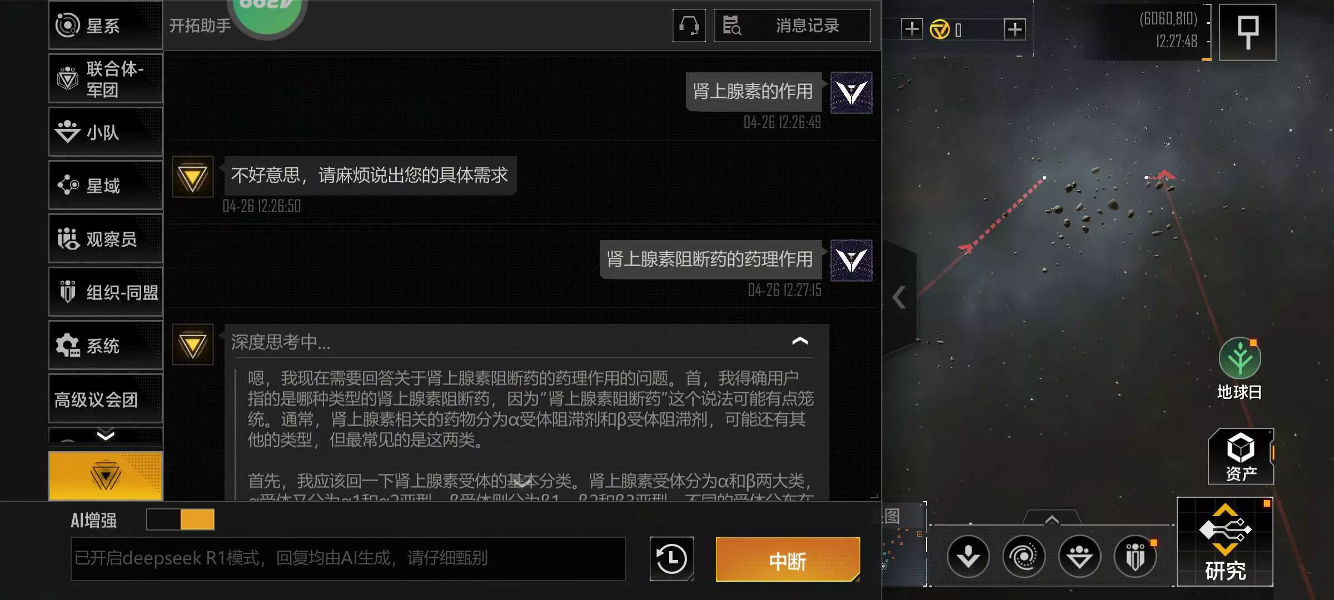Collapse the 深度思考中 reasoning section

tap(800, 341)
